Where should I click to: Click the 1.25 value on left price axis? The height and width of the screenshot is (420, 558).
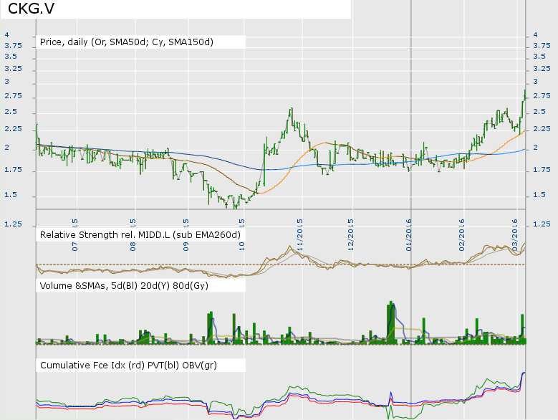[x=12, y=225]
